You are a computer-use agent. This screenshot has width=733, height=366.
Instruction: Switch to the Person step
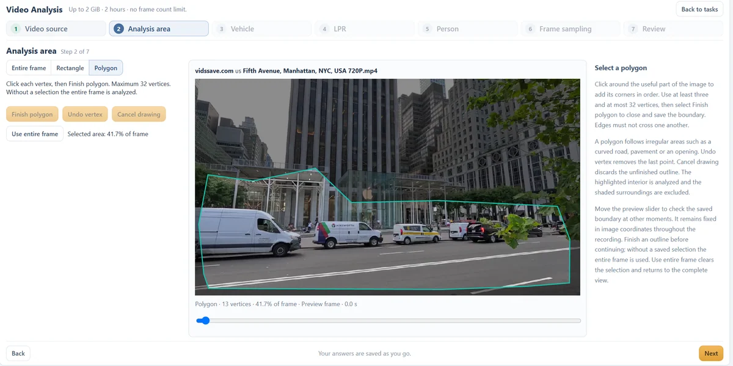tap(467, 29)
